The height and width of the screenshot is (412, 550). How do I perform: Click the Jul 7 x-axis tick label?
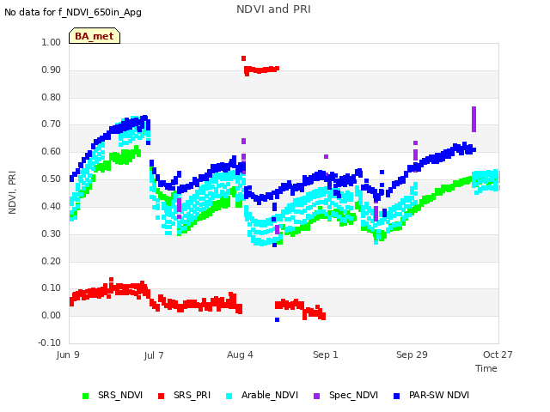point(154,355)
